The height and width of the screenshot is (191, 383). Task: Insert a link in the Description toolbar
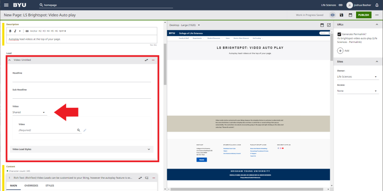click(x=27, y=31)
